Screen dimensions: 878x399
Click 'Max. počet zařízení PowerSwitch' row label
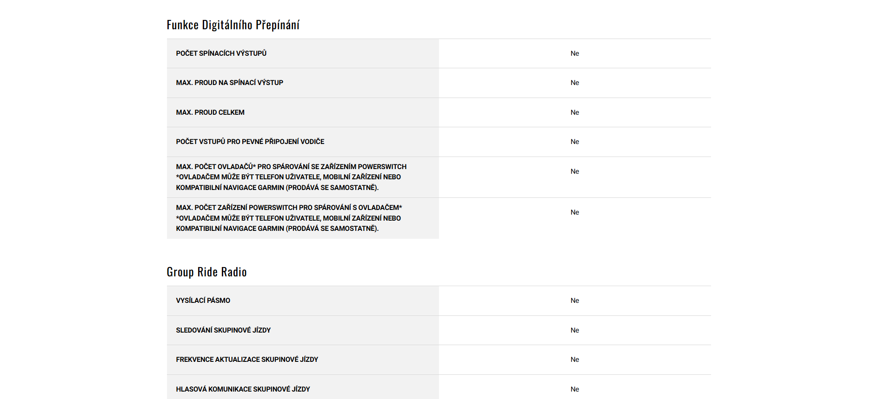point(288,208)
